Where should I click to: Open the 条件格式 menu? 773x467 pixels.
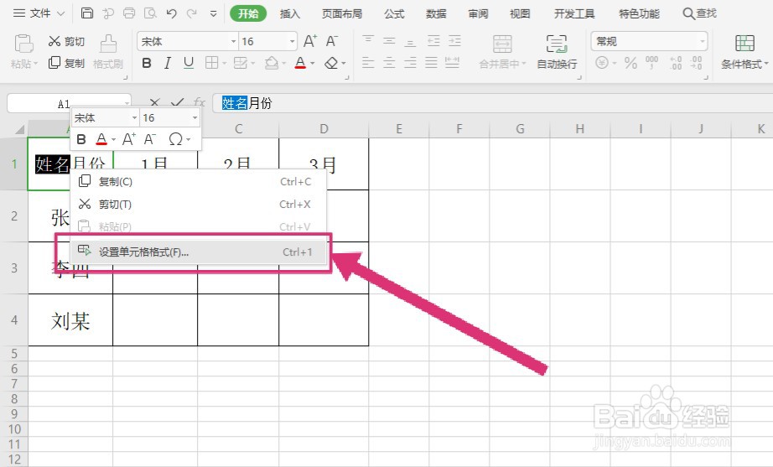[744, 51]
